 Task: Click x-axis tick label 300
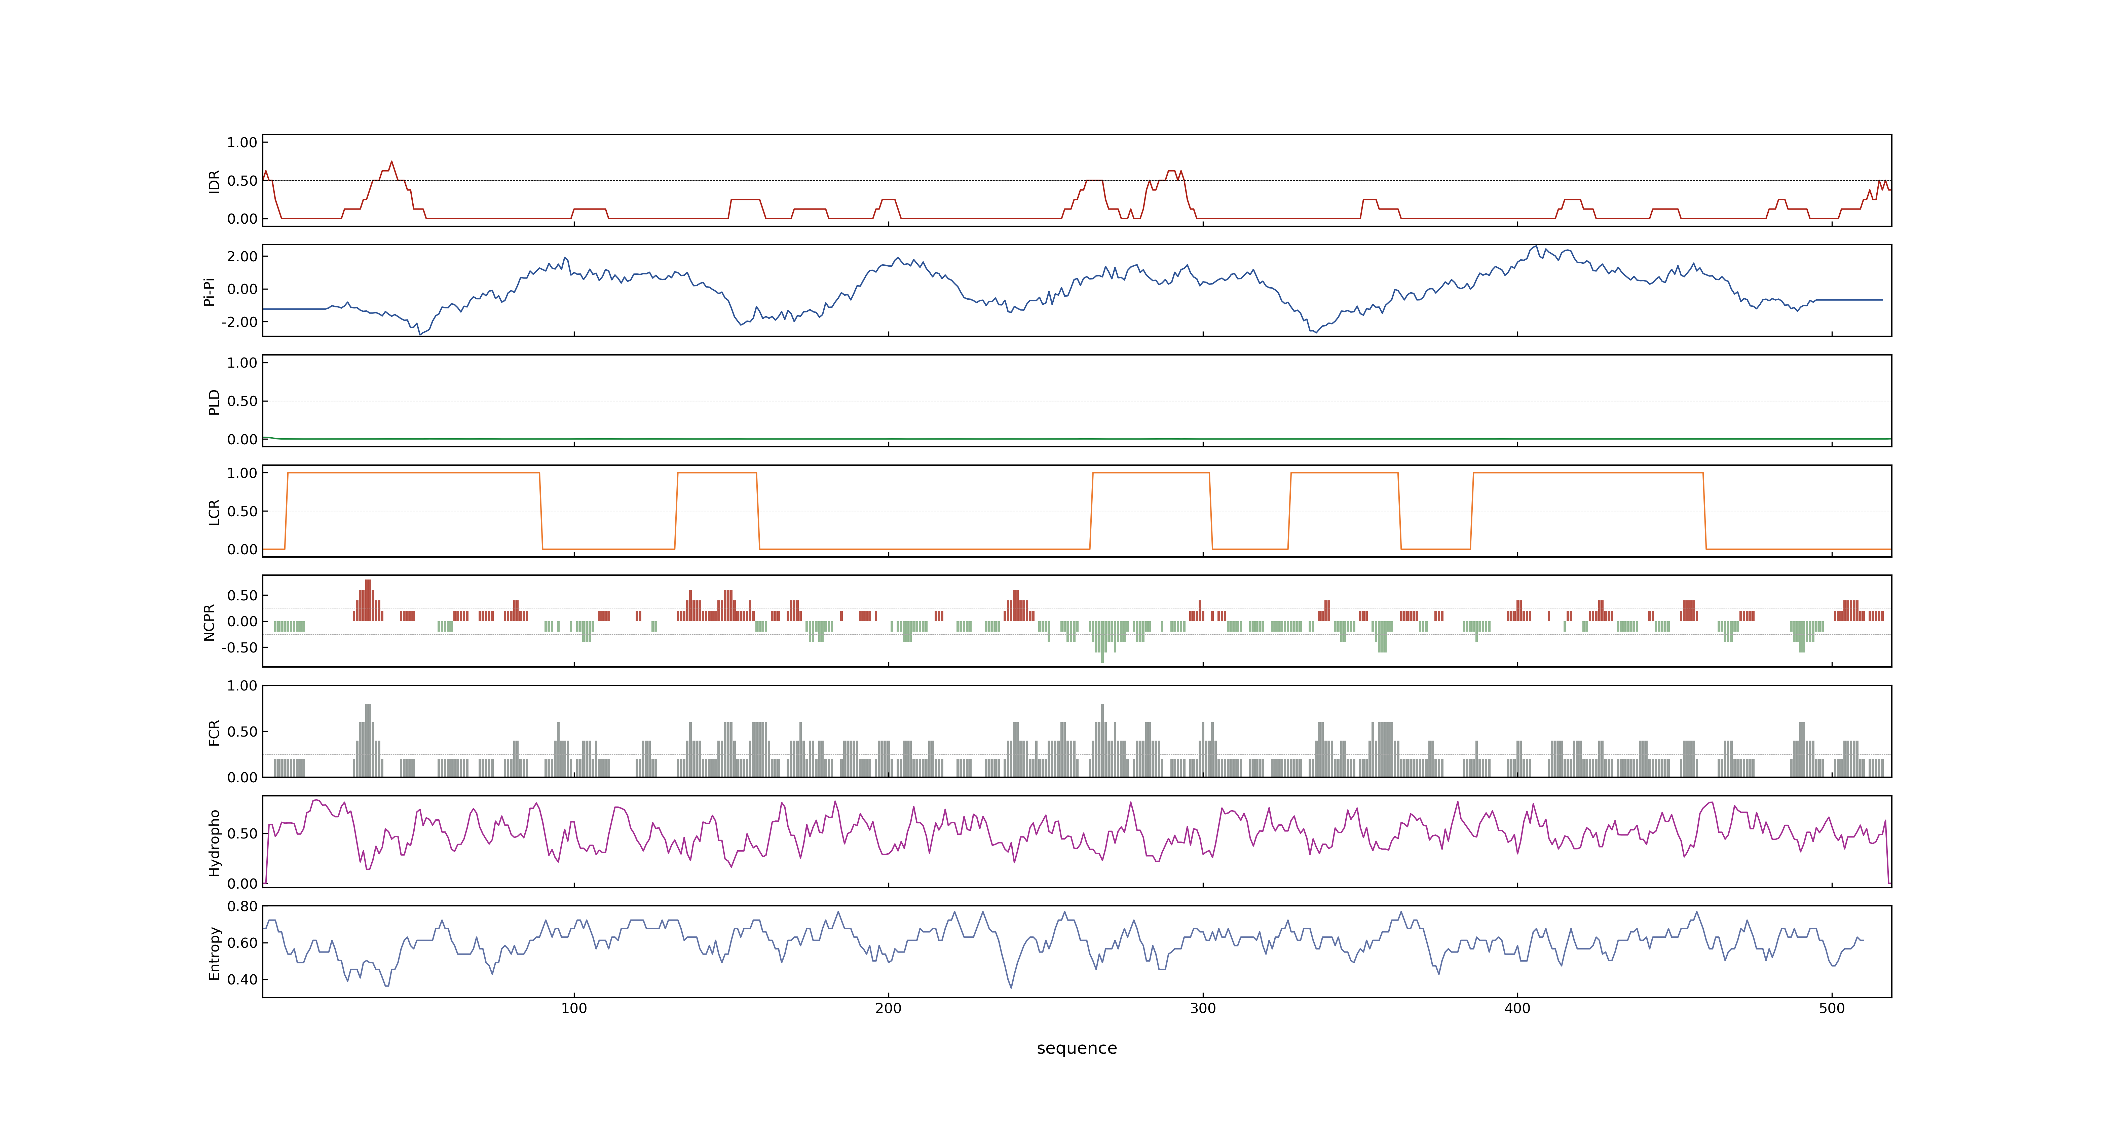click(1203, 1008)
